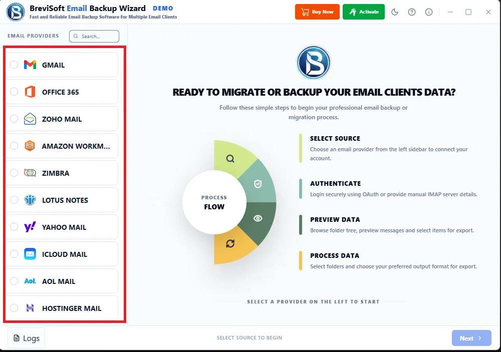The image size is (501, 352).
Task: Click the HOSTINGER MAIL provider label
Action: (72, 308)
